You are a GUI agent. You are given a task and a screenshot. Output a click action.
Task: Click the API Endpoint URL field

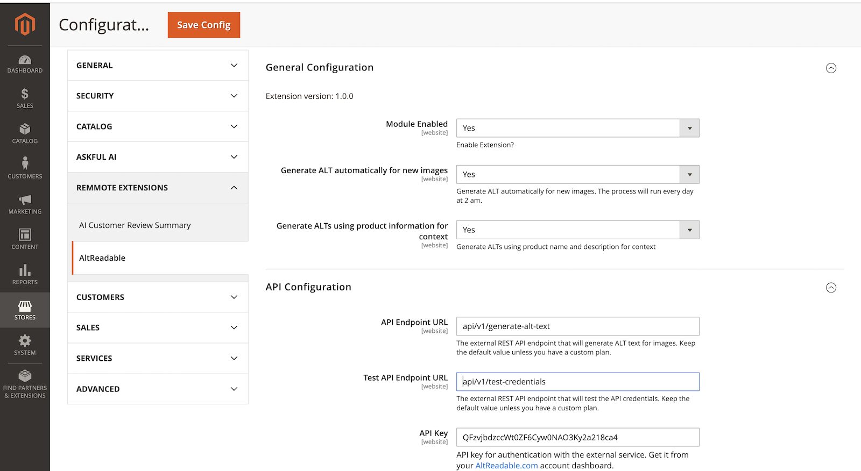577,326
